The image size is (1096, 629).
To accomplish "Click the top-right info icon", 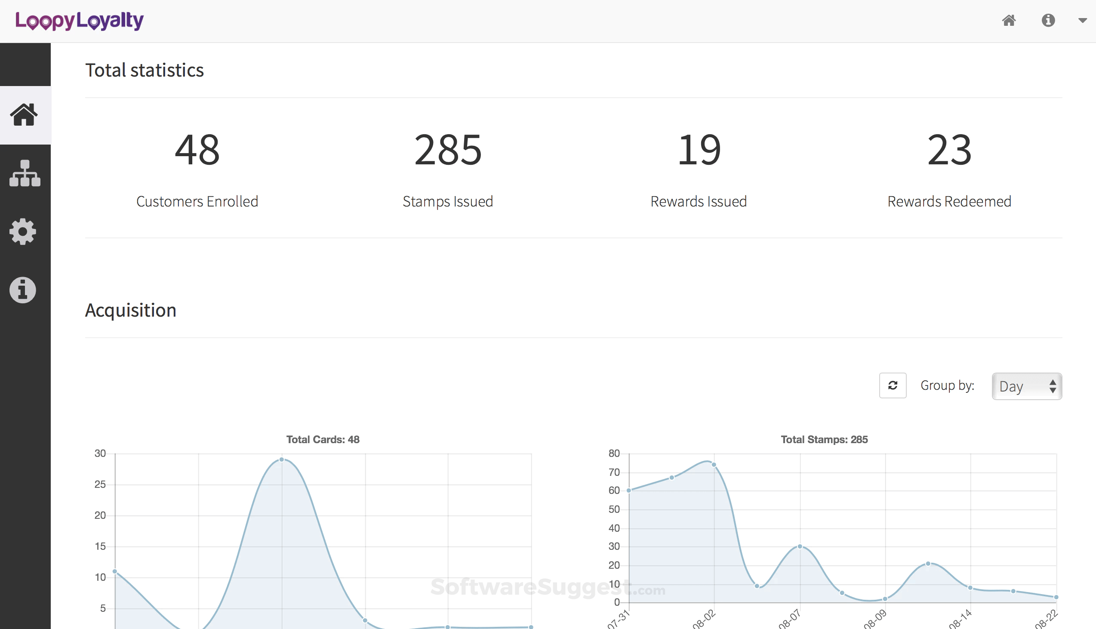I will 1048,20.
